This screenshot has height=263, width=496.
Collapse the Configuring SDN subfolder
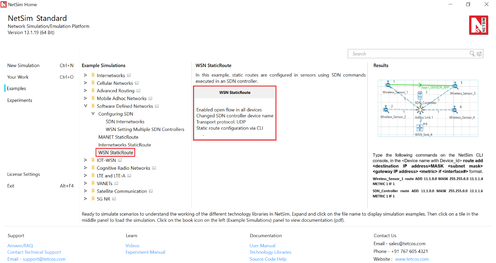pos(93,114)
